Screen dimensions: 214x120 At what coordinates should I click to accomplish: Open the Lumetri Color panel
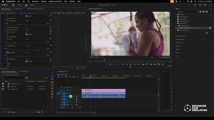click(179, 43)
